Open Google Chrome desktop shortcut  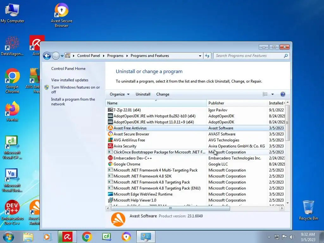pos(12,81)
